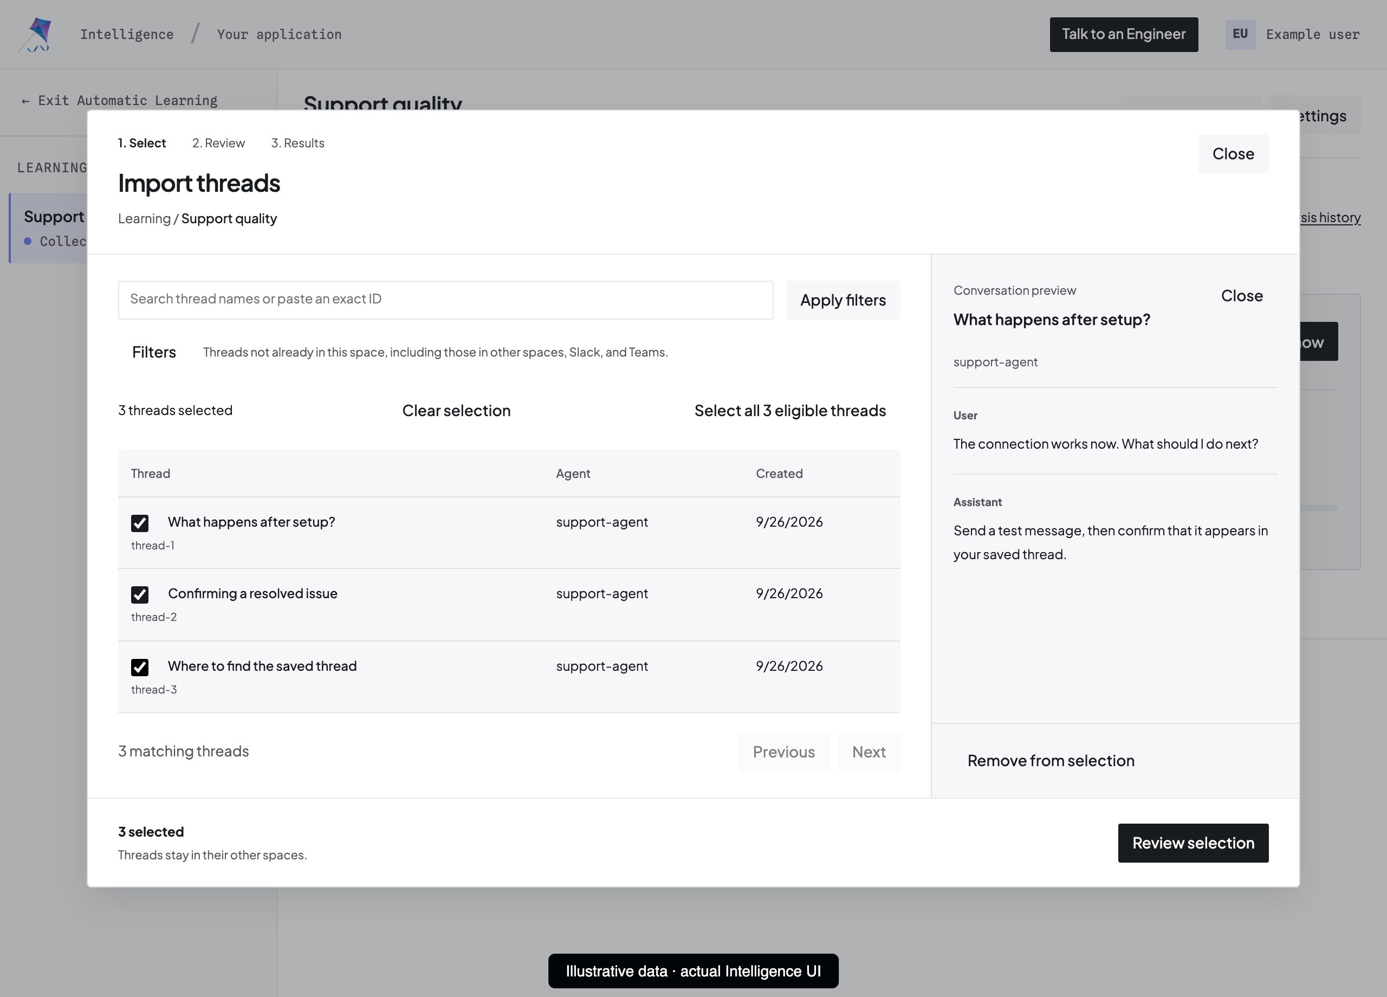Click the Agent column header
Screen dimensions: 1387x997
click(573, 474)
